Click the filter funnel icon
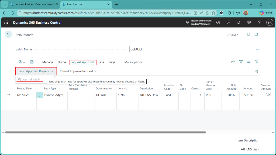 click(241, 62)
